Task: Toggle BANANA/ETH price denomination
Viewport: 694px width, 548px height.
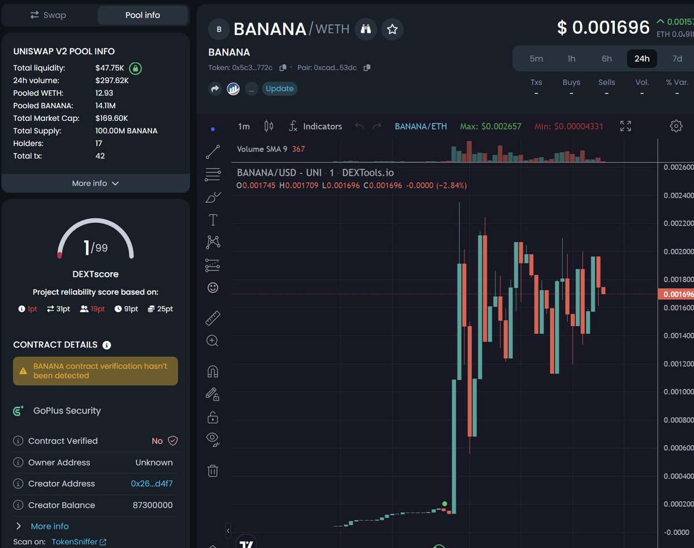Action: click(421, 126)
